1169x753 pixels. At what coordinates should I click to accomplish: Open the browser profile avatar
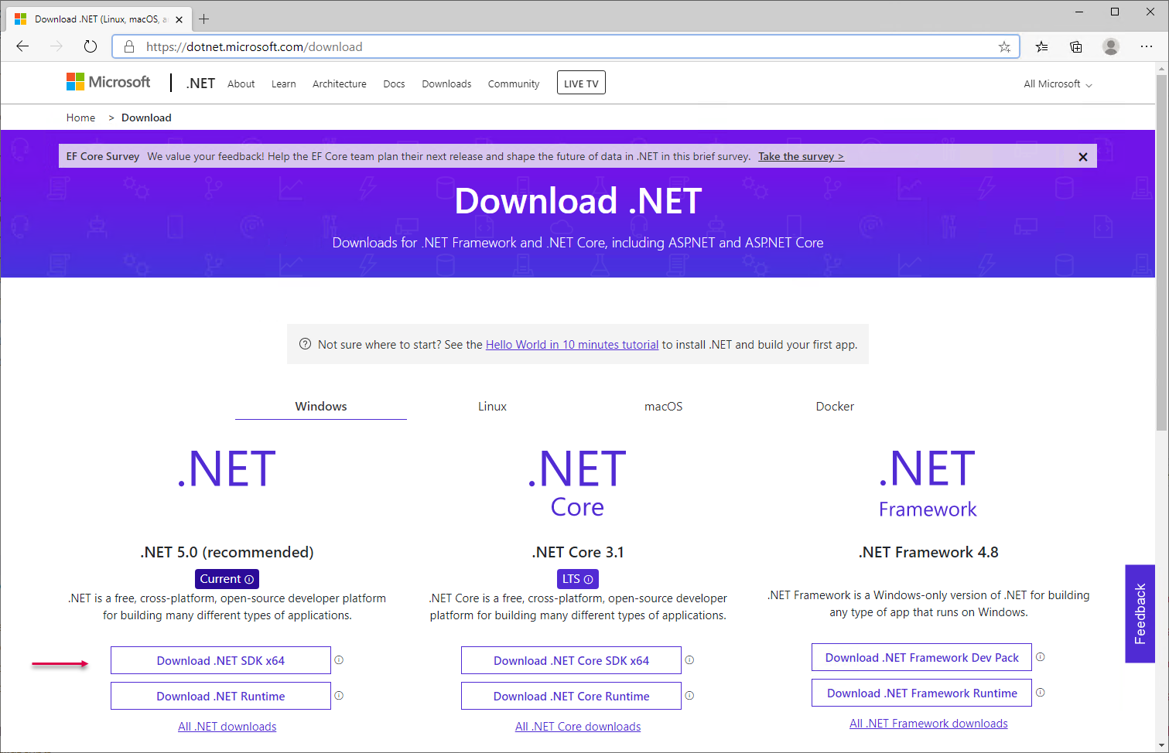tap(1111, 46)
